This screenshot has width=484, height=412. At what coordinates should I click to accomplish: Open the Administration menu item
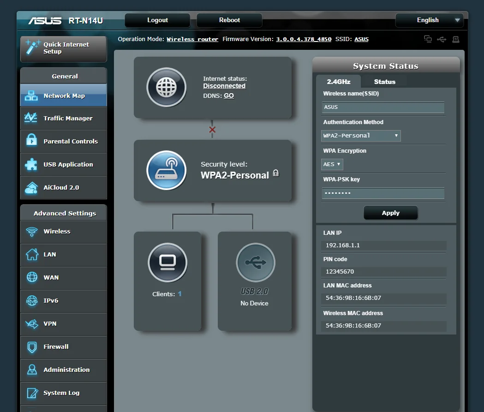[x=63, y=370]
